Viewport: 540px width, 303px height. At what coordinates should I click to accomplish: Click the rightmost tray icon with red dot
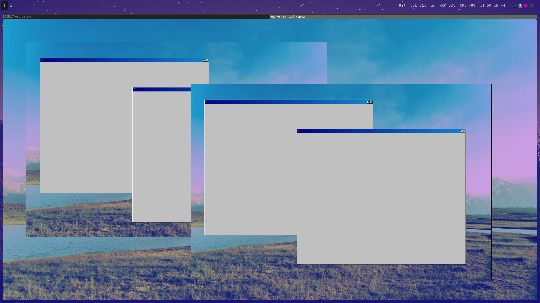pos(531,6)
